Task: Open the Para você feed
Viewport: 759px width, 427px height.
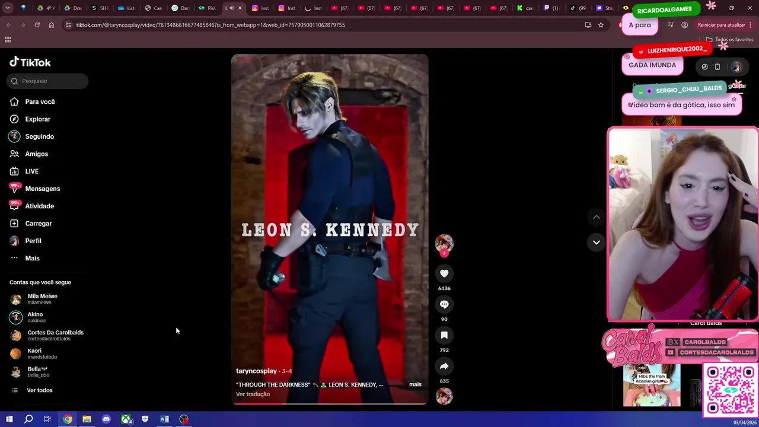Action: point(32,102)
